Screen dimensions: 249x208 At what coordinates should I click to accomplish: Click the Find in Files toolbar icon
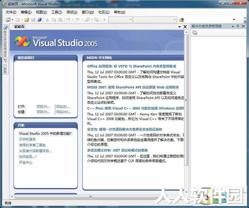[x=181, y=20]
